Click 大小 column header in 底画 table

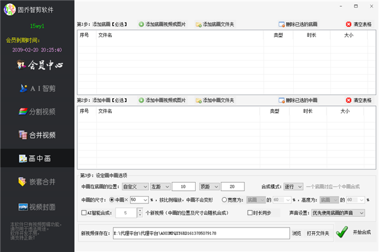(349, 35)
